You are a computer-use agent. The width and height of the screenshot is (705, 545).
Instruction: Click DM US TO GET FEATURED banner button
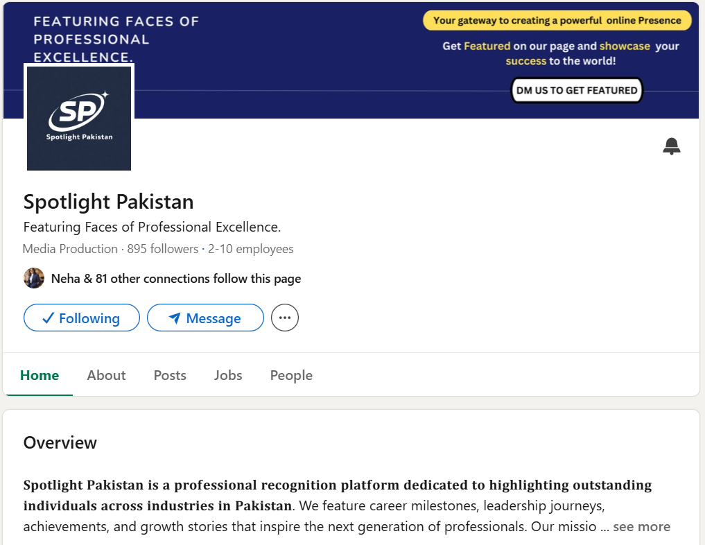tap(577, 90)
